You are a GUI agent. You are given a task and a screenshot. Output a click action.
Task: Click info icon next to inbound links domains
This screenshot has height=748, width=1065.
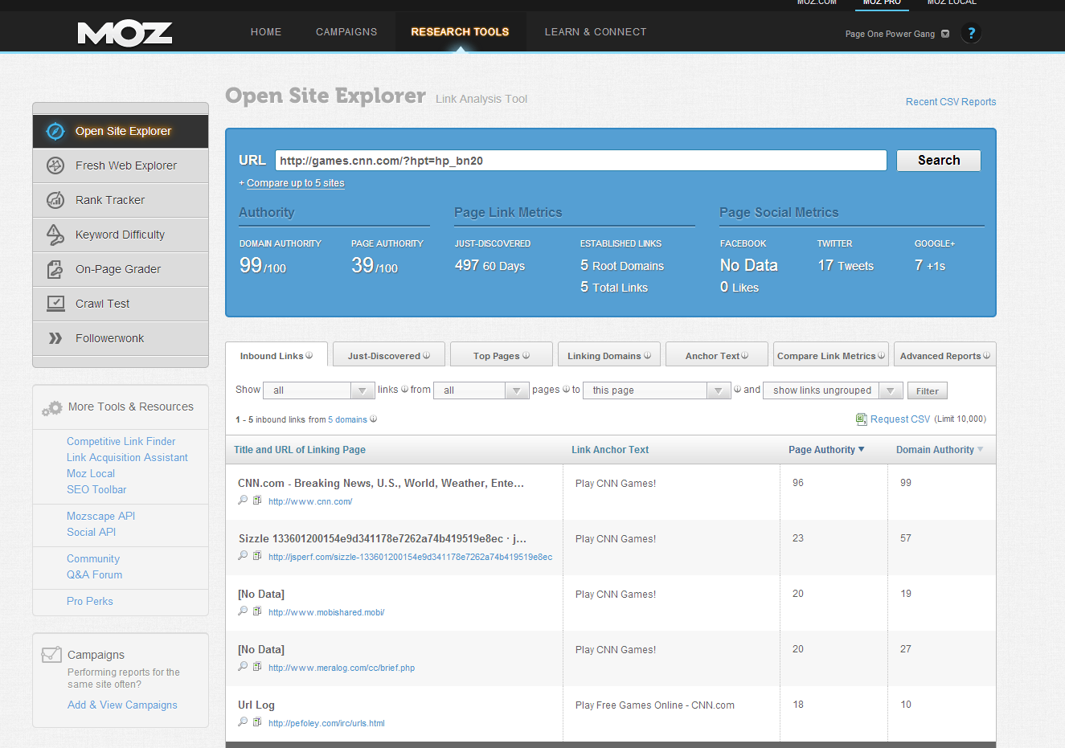373,419
